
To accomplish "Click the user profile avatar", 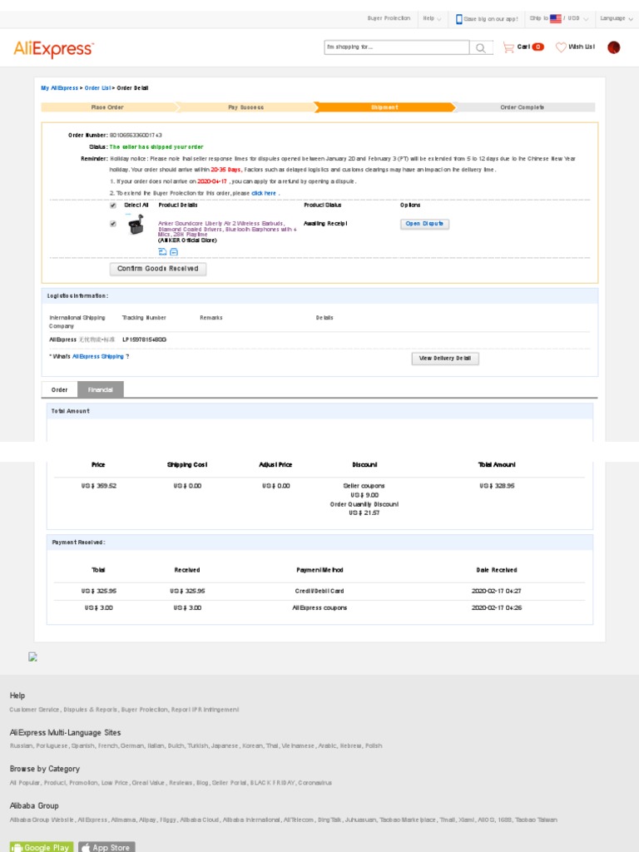I will coord(613,47).
